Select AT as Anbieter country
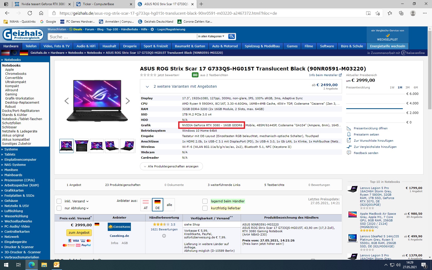Screen dimensions: 432x270 click(x=146, y=204)
